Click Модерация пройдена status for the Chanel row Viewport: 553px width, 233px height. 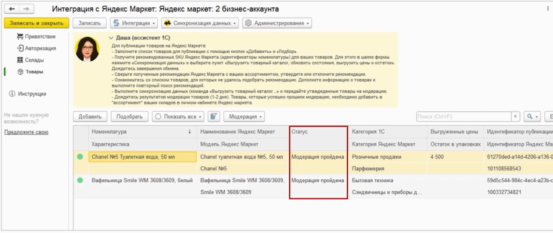tap(318, 157)
